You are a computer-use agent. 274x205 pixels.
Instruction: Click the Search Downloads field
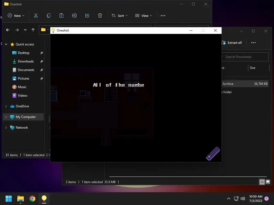(x=245, y=57)
